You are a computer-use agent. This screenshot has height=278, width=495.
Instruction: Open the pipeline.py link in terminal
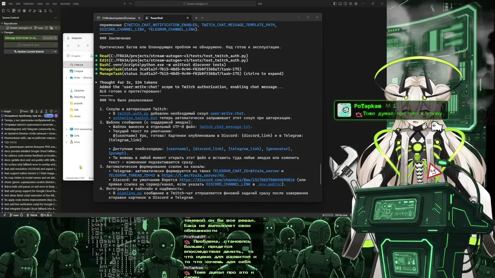pos(130,193)
